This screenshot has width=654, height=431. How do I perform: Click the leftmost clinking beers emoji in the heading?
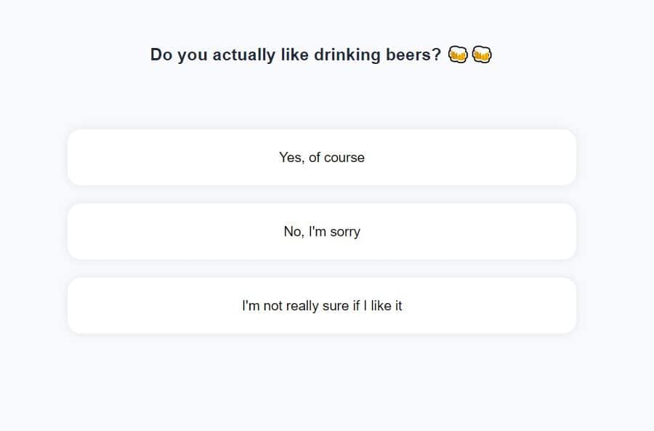coord(457,55)
